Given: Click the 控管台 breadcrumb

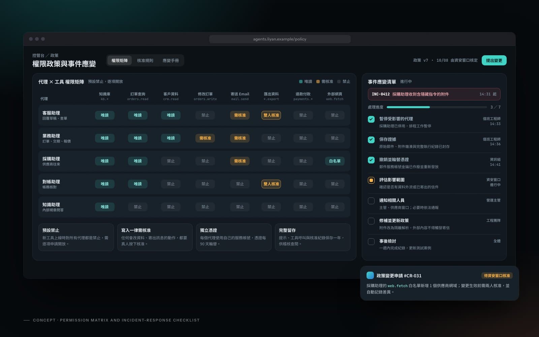Looking at the screenshot, I should 38,55.
